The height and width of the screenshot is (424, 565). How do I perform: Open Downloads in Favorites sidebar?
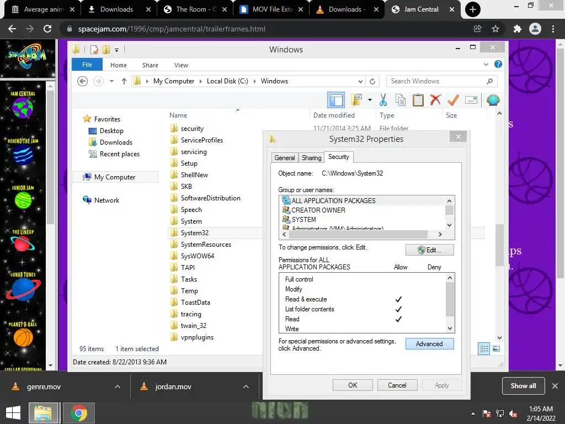(x=116, y=142)
